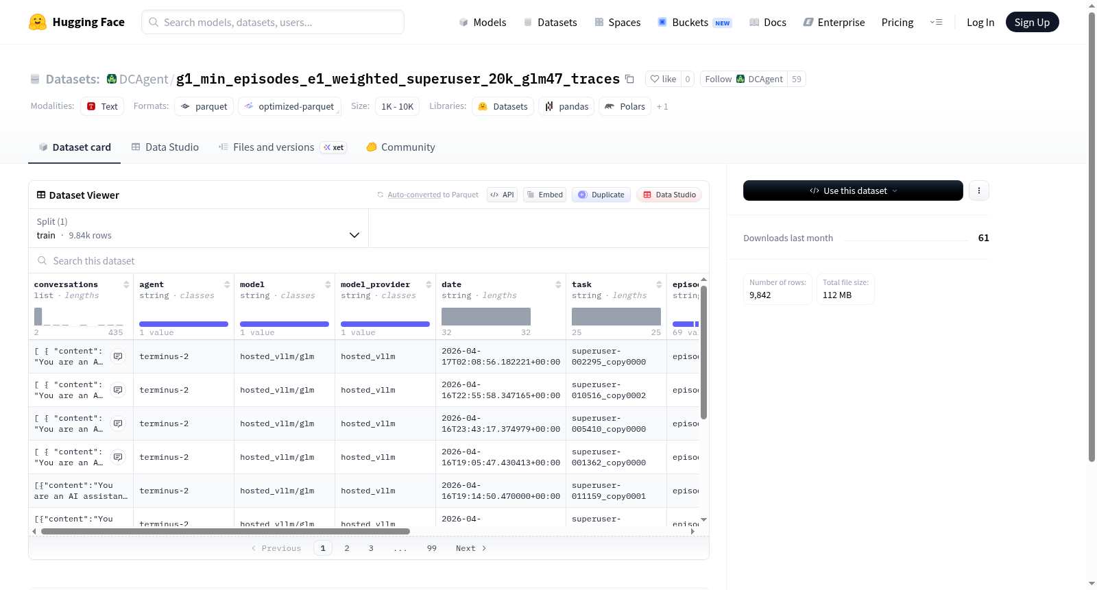This screenshot has height=590, width=1097.
Task: Click Next page button
Action: click(471, 548)
